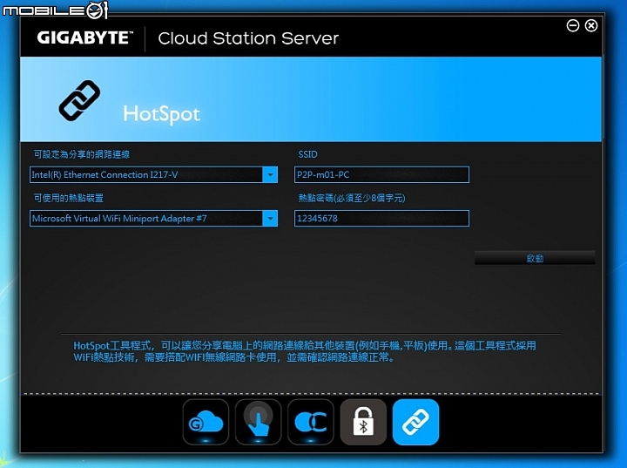This screenshot has height=468, width=627.
Task: Click the hotspot password field with 12345678
Action: pos(382,219)
